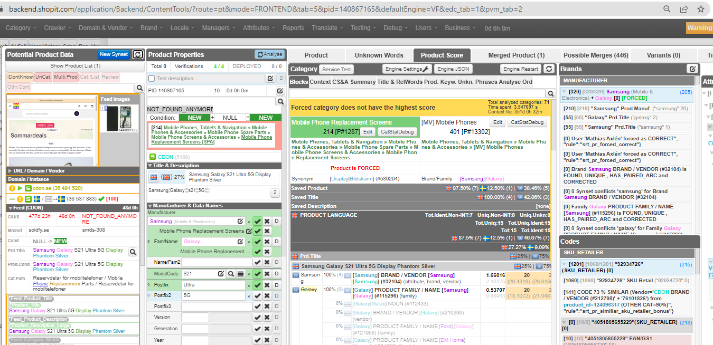Image resolution: width=713 pixels, height=345 pixels.
Task: Click the browser zoom magnifier icon
Action: tap(667, 9)
